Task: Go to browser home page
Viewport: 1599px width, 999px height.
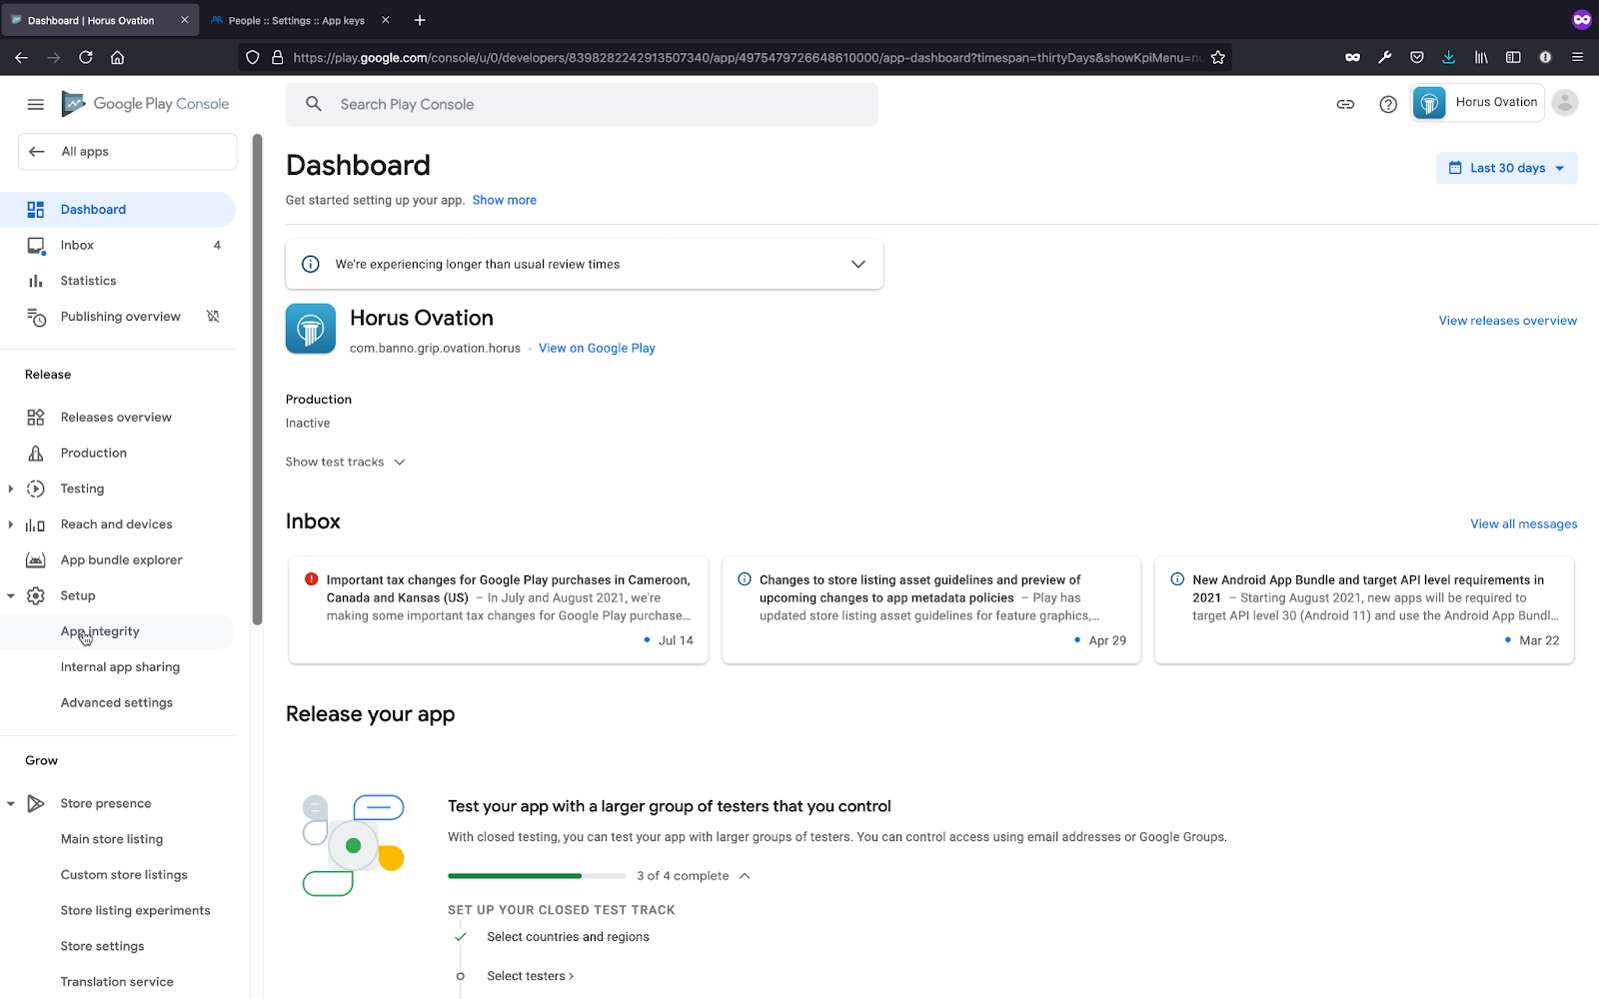Action: pos(117,57)
